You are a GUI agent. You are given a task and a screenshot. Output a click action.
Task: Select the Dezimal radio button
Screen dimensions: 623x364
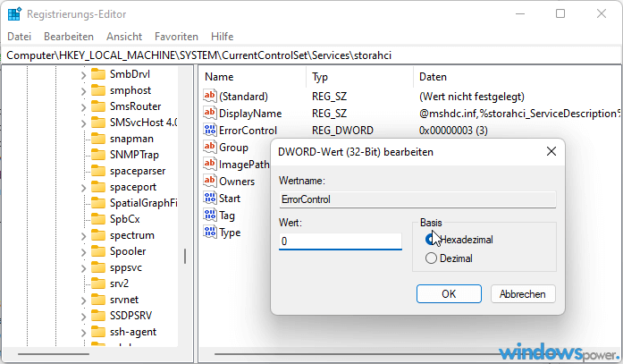[x=431, y=258]
